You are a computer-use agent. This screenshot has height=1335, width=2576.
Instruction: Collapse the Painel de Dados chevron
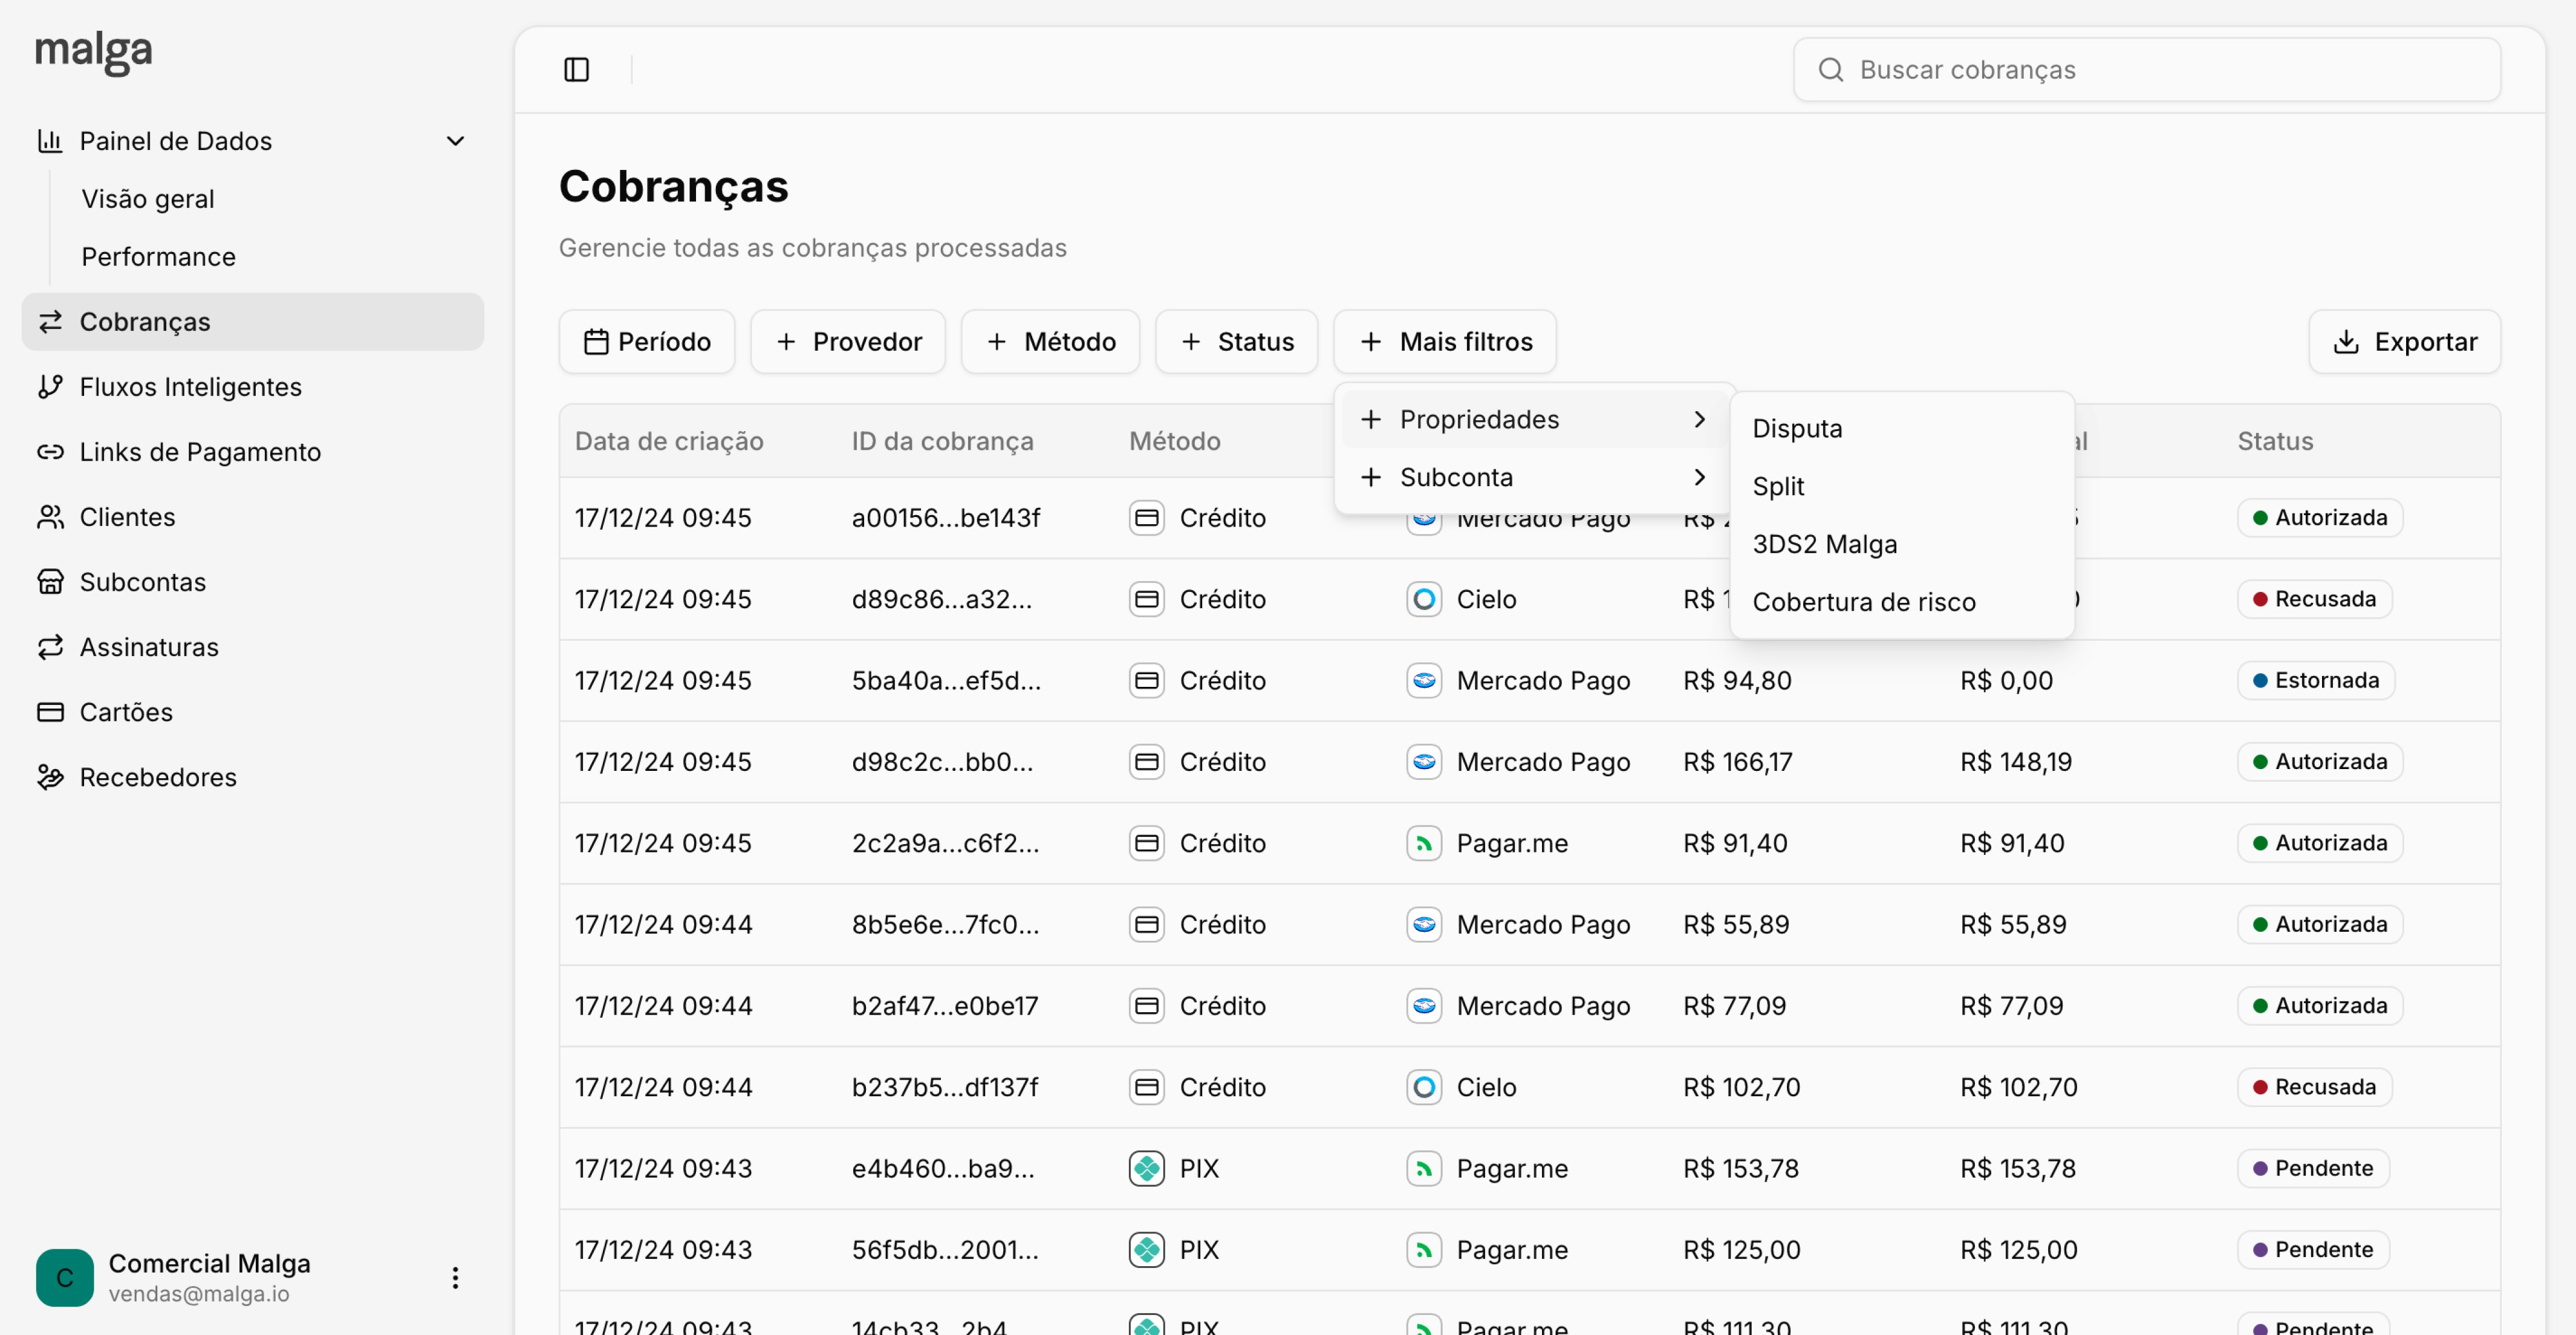click(455, 141)
